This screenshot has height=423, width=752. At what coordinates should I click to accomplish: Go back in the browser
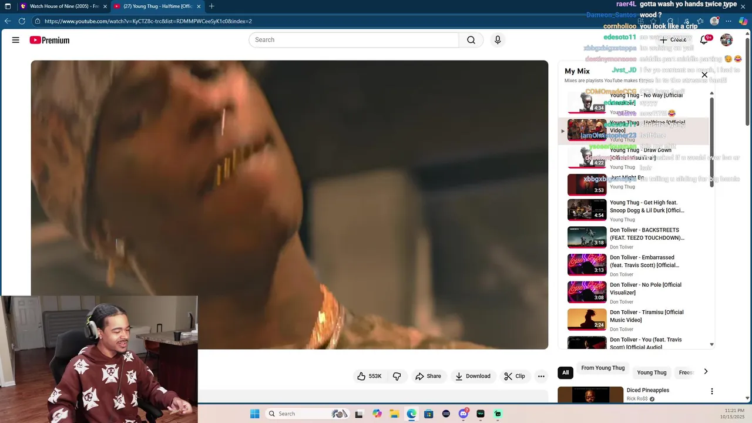[x=8, y=21]
